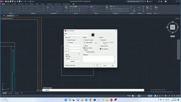Select the Retain radio option
This screenshot has width=181, height=102.
point(84,46)
